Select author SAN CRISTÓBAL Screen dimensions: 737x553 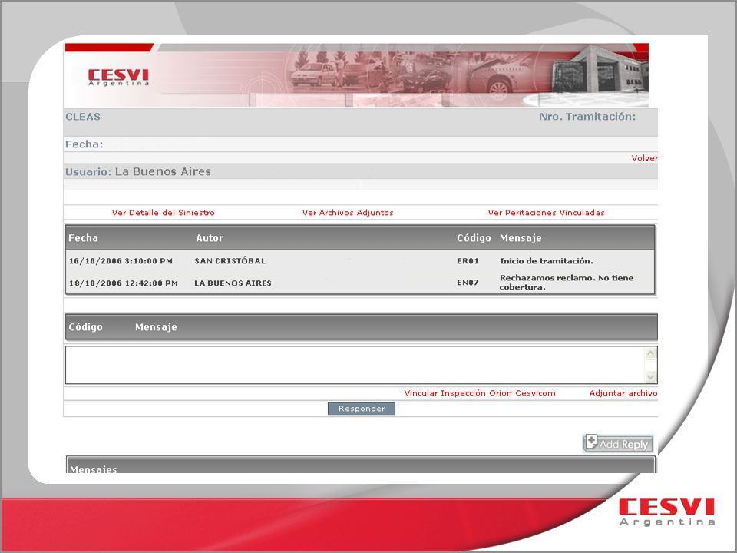point(230,261)
